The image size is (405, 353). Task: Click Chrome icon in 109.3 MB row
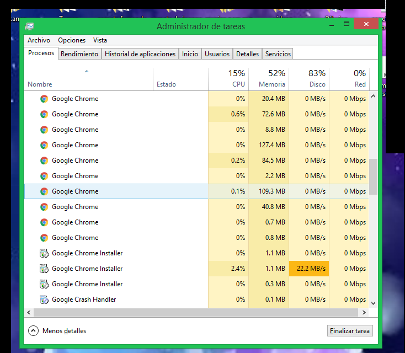coord(44,191)
